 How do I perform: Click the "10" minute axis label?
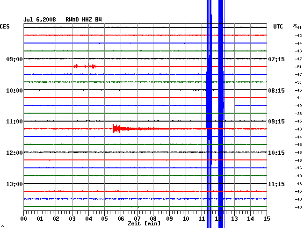[x=186, y=219]
